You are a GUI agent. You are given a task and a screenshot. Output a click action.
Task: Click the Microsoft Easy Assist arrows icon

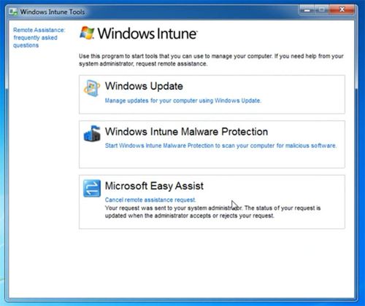92,188
